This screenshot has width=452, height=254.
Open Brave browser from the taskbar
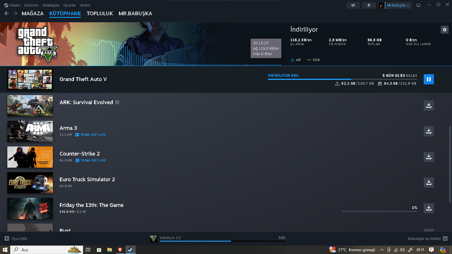(x=120, y=250)
